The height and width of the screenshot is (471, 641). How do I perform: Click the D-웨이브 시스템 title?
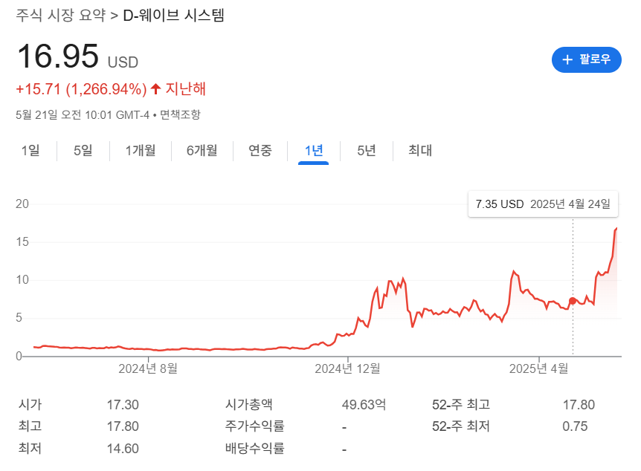174,16
